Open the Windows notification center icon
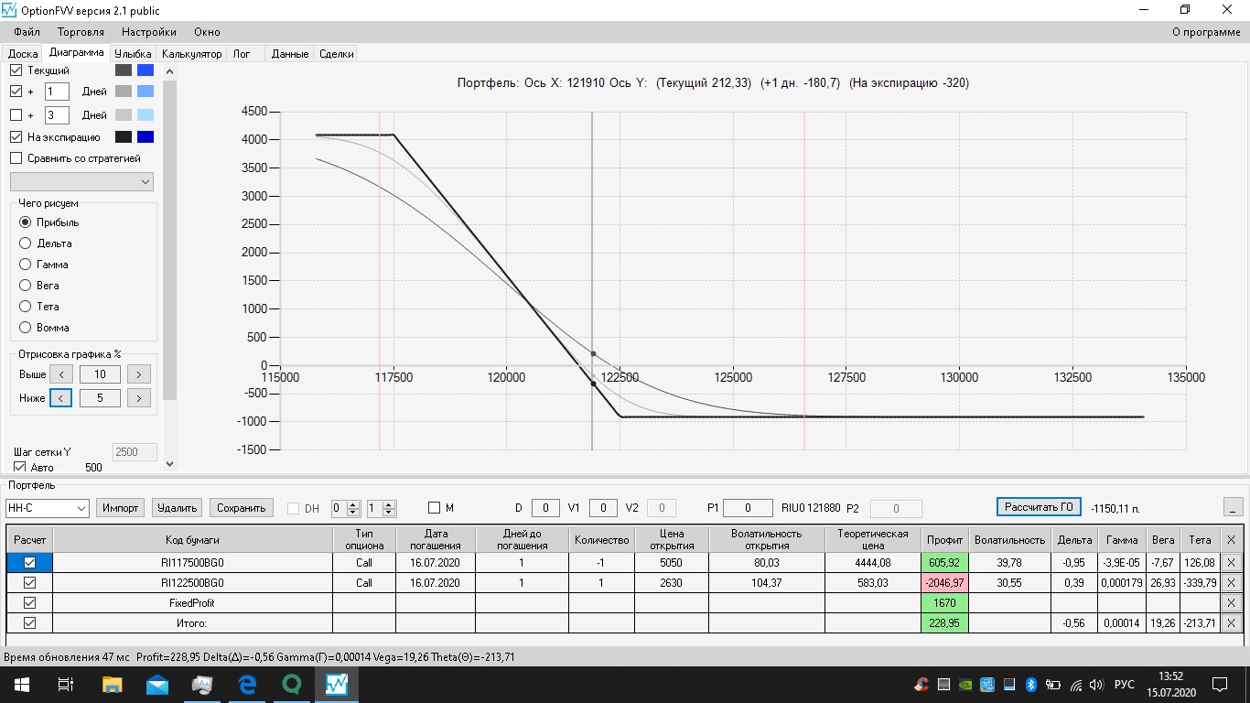 coord(1220,684)
